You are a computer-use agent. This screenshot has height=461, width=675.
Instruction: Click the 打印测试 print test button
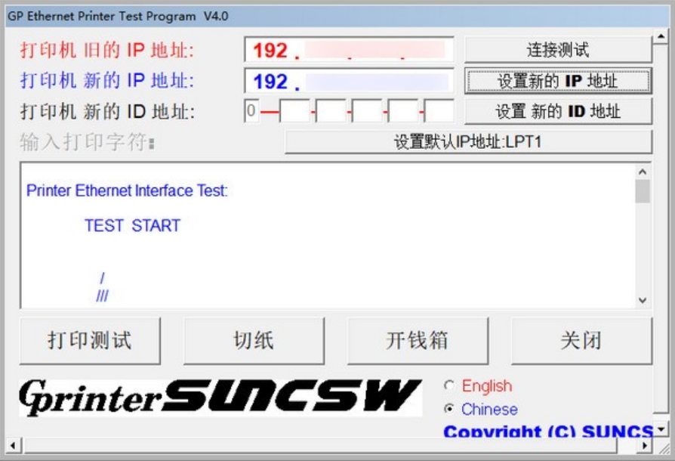click(90, 341)
